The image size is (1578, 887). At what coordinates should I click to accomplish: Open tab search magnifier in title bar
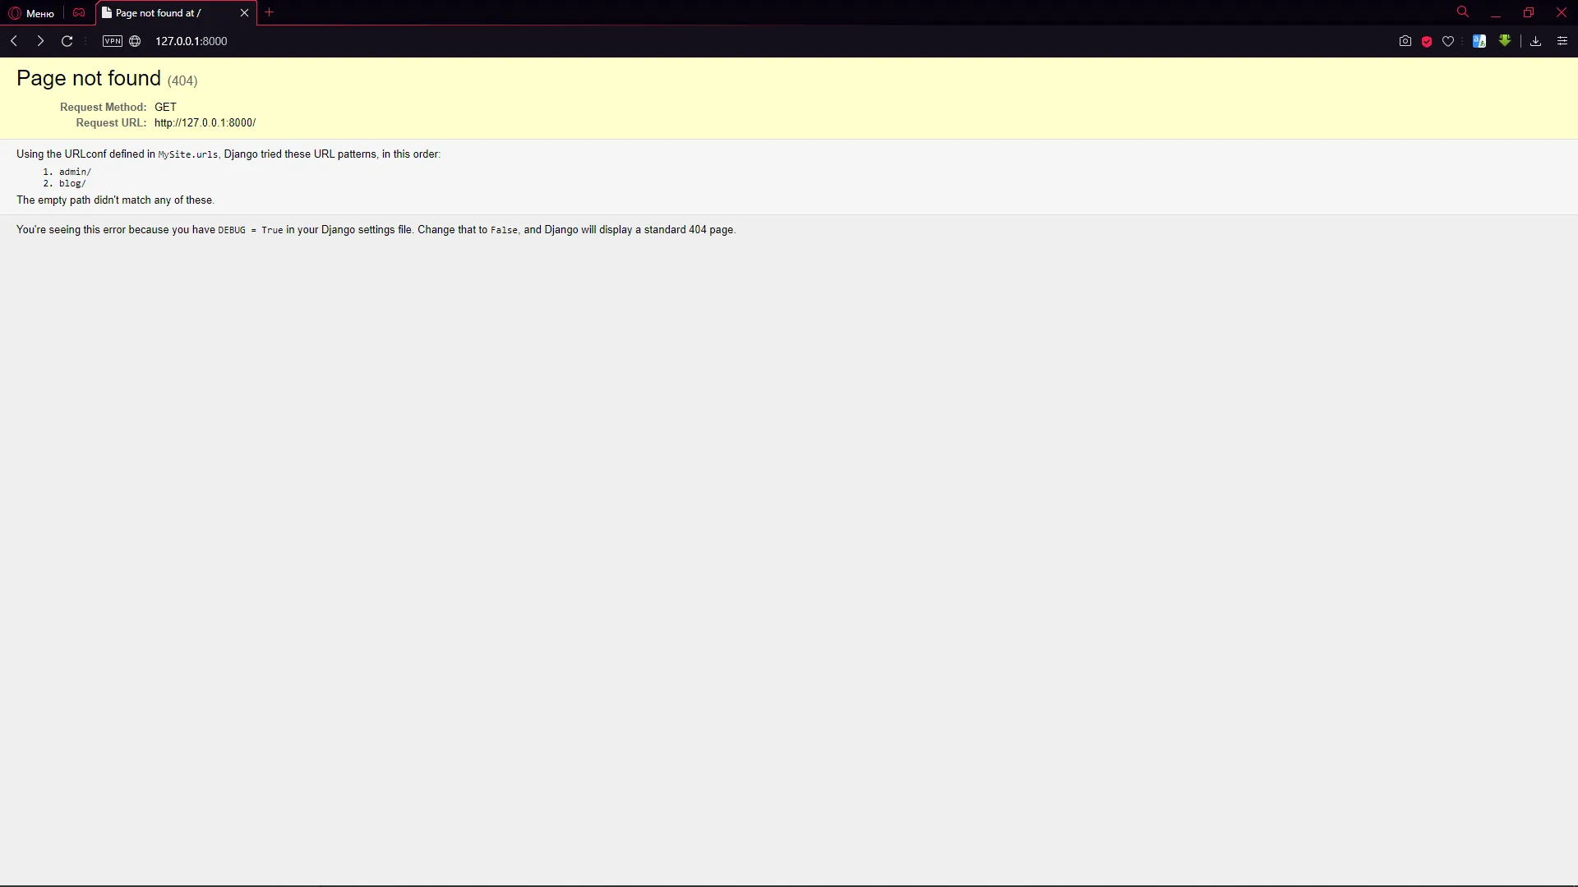[1463, 12]
